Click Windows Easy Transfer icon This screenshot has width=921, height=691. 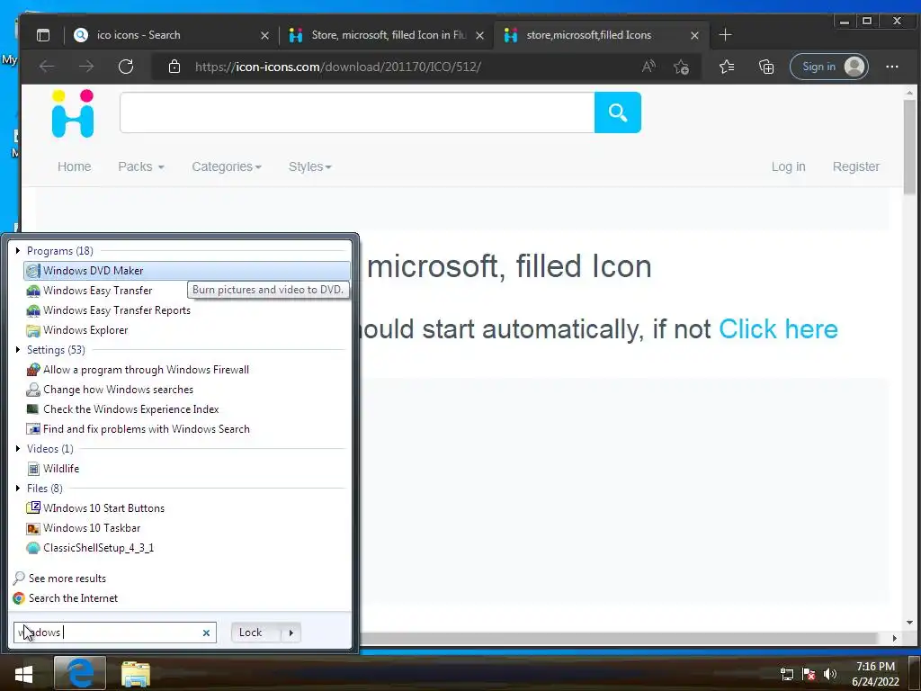click(x=33, y=291)
